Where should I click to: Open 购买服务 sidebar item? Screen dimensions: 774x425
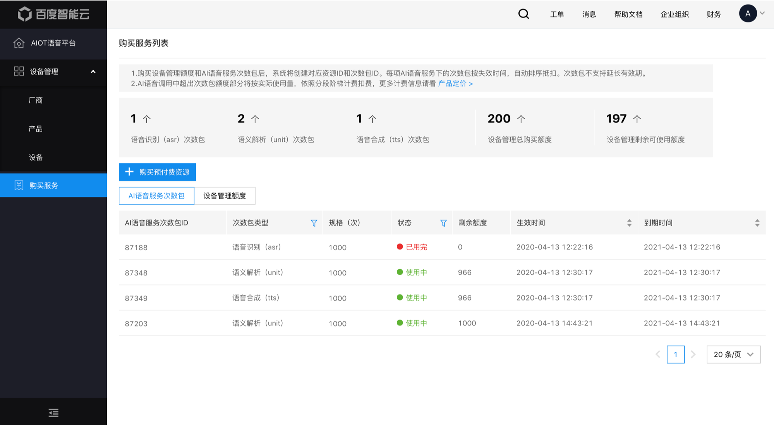click(53, 185)
